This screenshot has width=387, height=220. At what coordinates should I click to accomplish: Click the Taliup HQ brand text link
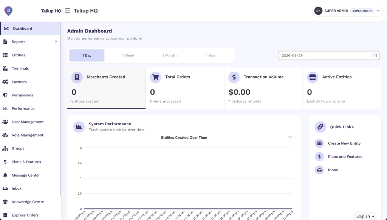[51, 11]
